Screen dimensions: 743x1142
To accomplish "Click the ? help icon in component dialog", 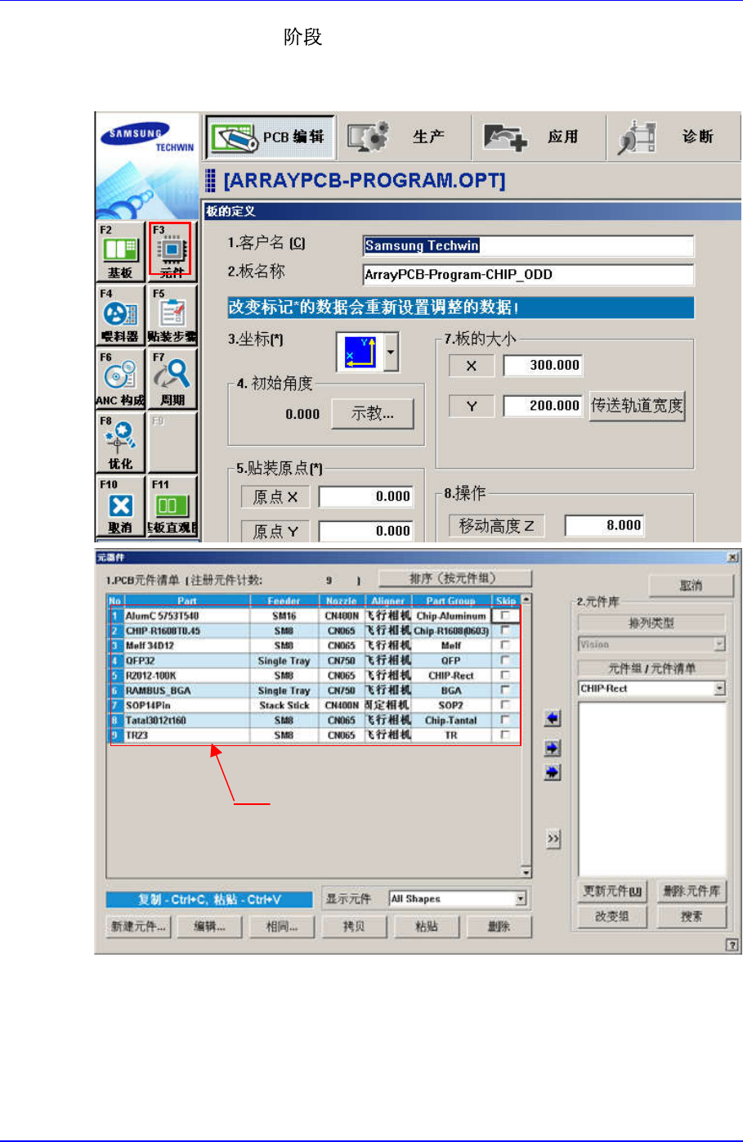I will point(732,945).
